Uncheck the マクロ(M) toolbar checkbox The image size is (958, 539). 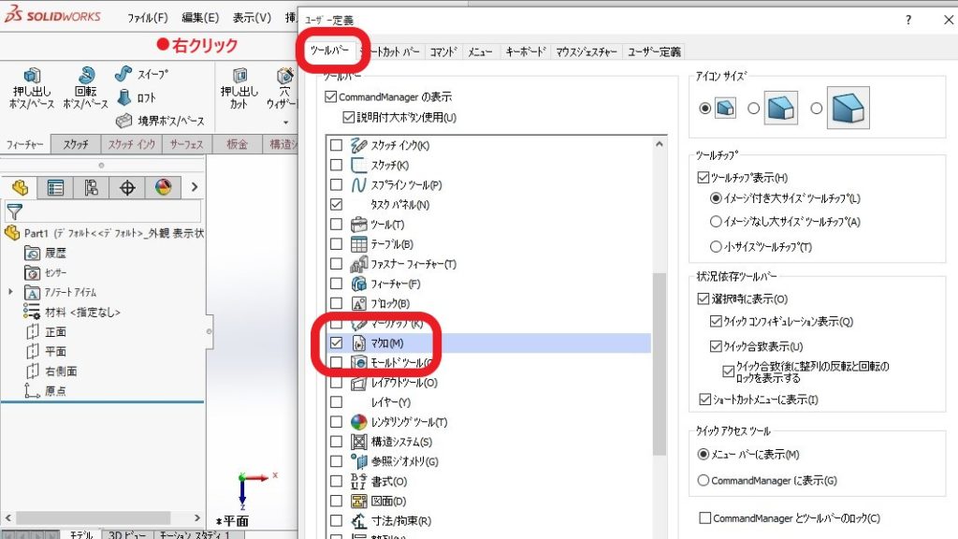pyautogui.click(x=336, y=343)
